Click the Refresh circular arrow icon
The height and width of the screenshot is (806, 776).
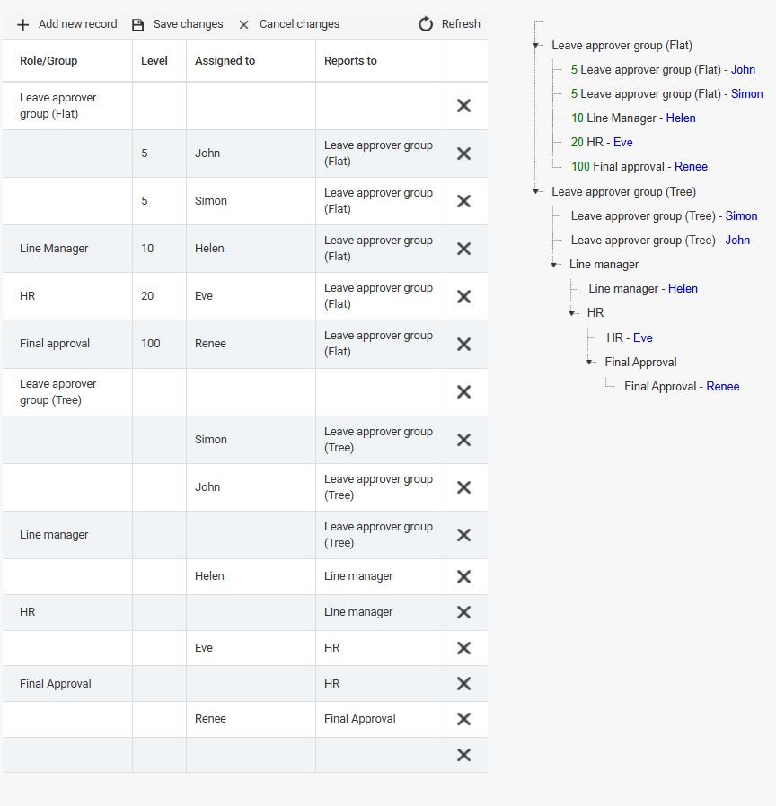pos(426,24)
